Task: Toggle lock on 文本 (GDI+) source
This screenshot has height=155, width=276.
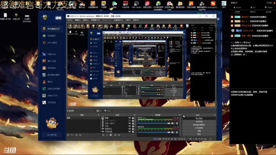Action: [x=133, y=123]
